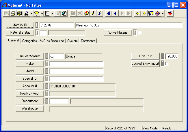Click the Material ID button
Viewport: 188px width, 132px height.
(20, 25)
